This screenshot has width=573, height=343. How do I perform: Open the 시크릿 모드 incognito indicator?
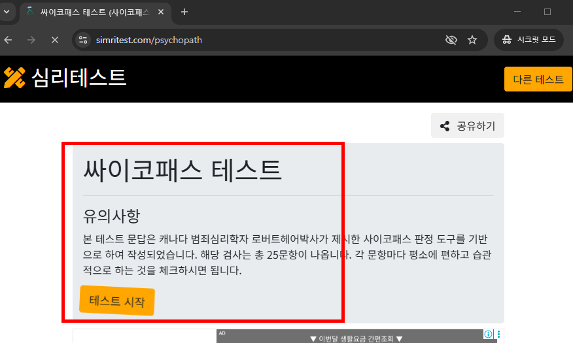point(529,40)
